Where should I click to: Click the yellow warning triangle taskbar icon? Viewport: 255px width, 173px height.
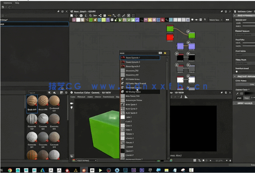point(75,170)
